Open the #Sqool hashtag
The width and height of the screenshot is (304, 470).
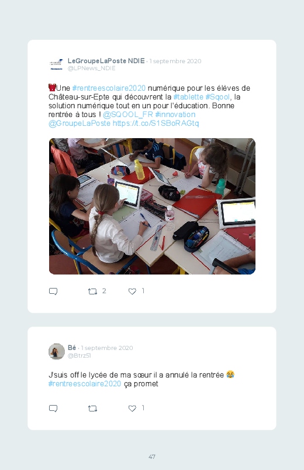pos(217,97)
